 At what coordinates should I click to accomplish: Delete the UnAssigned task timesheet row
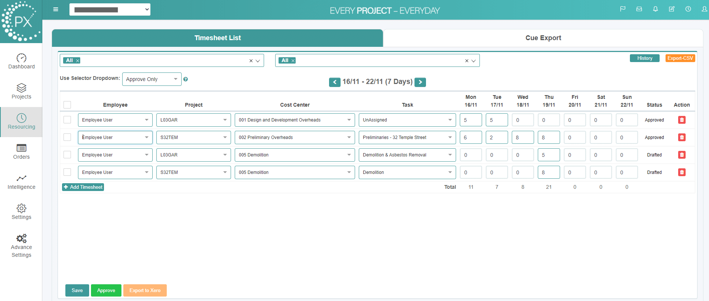[682, 120]
